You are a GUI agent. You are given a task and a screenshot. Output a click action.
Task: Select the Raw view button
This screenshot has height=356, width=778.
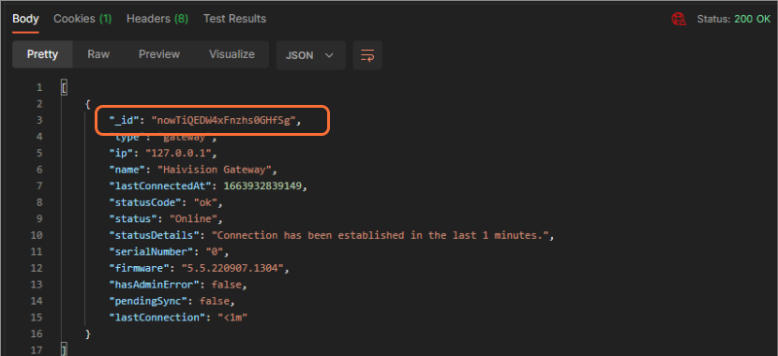(98, 54)
